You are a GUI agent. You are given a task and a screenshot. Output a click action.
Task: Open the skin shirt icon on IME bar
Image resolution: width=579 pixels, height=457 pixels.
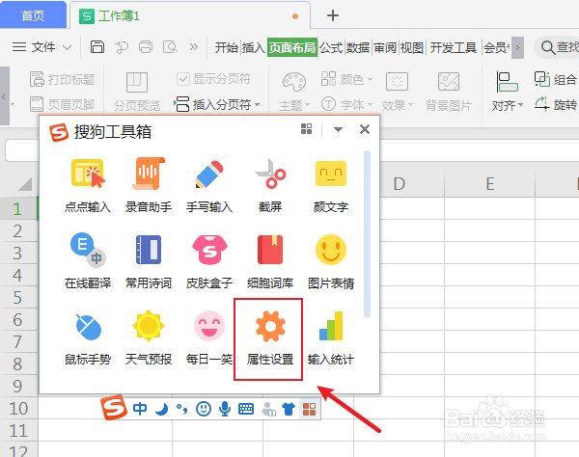pos(289,409)
